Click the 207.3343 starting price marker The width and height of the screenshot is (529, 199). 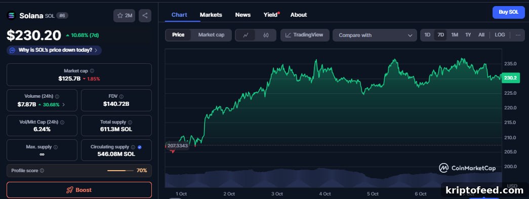pos(177,146)
